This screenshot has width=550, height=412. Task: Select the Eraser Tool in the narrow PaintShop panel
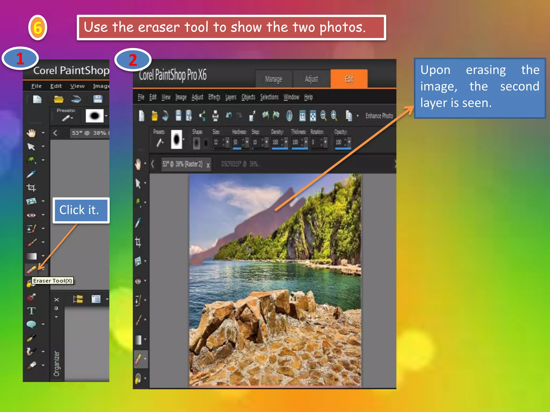click(31, 269)
